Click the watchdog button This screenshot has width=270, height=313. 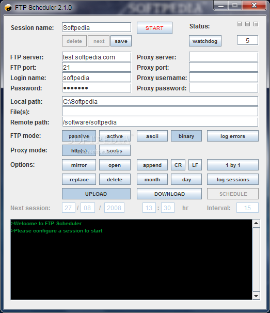pos(205,41)
